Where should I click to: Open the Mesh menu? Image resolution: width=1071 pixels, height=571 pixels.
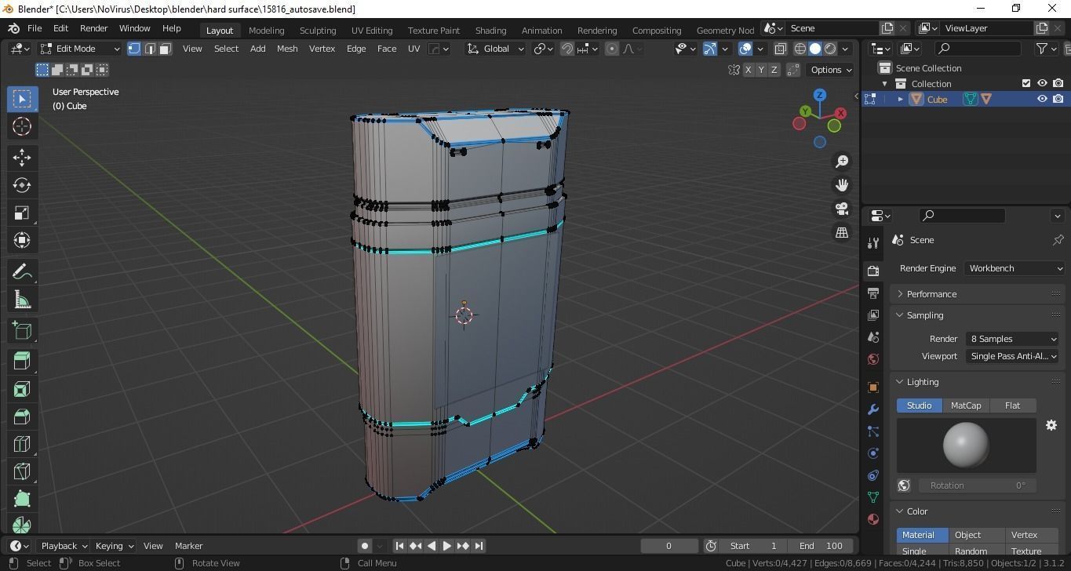point(287,49)
